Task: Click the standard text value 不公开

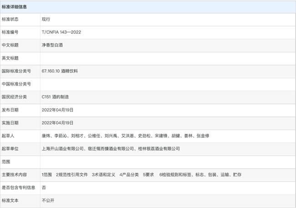Action: pos(48,201)
